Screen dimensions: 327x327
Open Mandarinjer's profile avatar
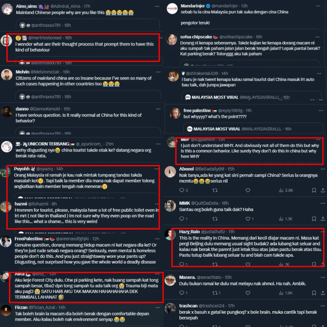click(x=172, y=9)
